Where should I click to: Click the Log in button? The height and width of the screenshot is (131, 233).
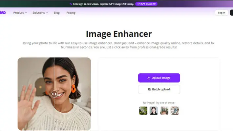coord(222,13)
